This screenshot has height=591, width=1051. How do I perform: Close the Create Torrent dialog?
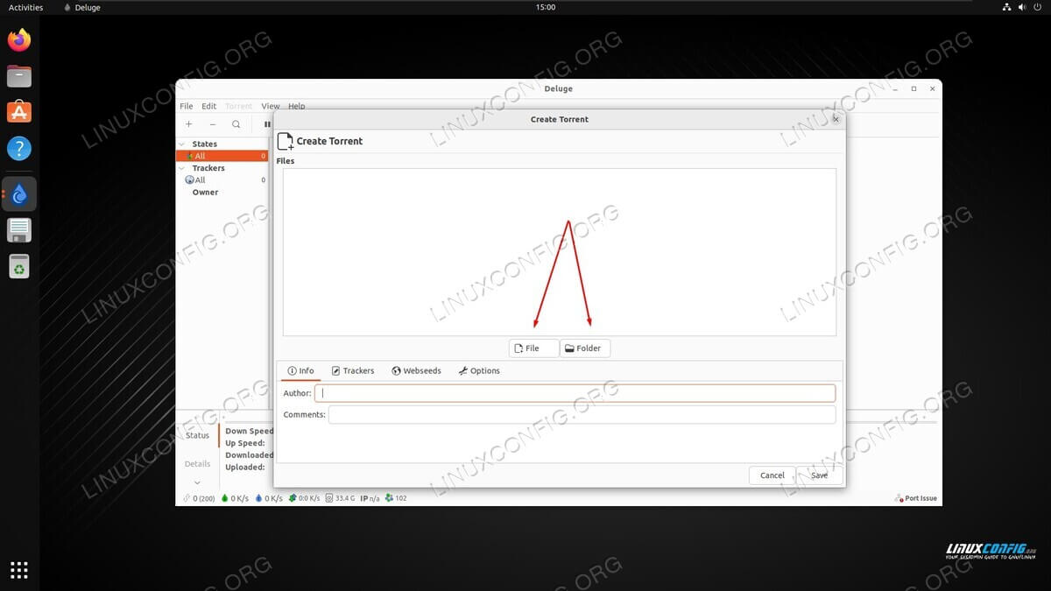[x=836, y=119]
